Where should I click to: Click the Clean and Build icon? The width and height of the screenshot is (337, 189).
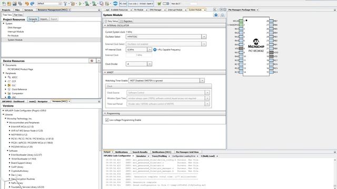click(x=73, y=4)
